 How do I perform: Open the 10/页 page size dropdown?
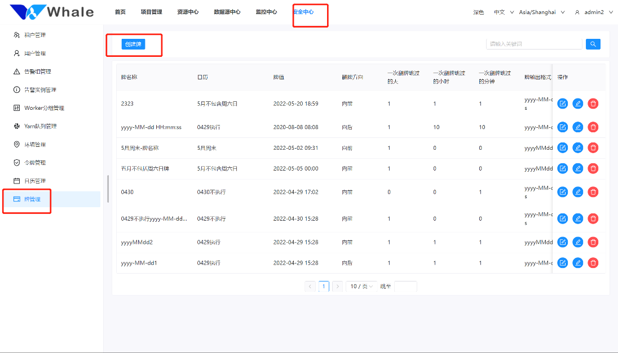361,286
